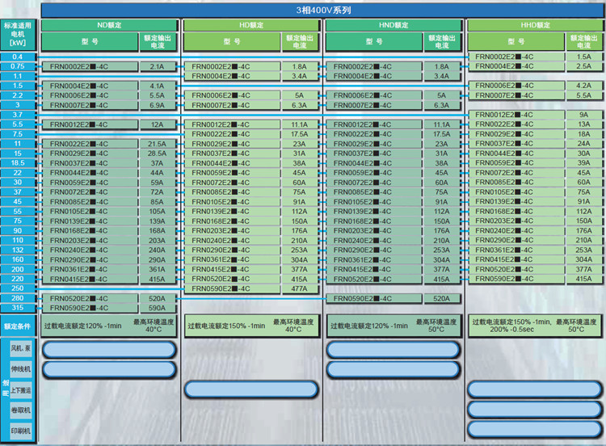Select the HND额定 column header
The width and height of the screenshot is (606, 446).
[393, 25]
